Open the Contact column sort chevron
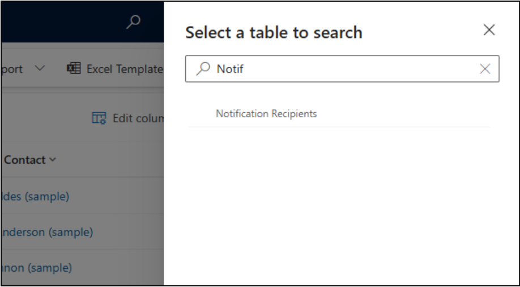520x287 pixels. 53,160
